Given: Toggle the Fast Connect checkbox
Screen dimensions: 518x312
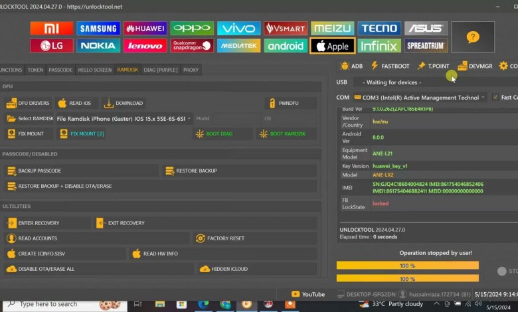Looking at the screenshot, I should tap(495, 98).
